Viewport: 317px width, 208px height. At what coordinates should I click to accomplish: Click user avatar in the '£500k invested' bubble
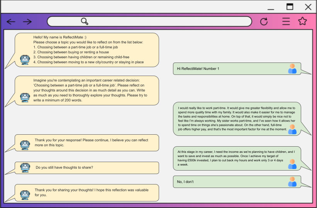[292, 164]
